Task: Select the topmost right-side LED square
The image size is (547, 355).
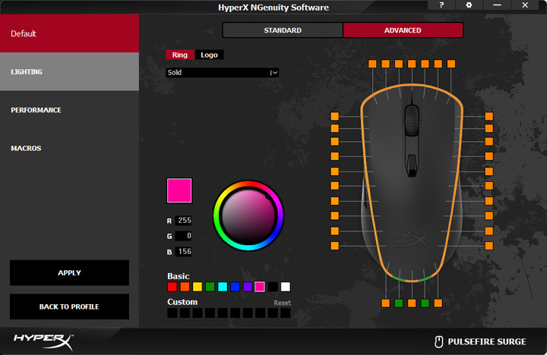Action: (489, 116)
